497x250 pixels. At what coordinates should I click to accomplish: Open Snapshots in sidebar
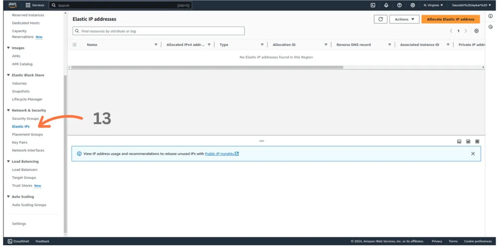coord(21,91)
